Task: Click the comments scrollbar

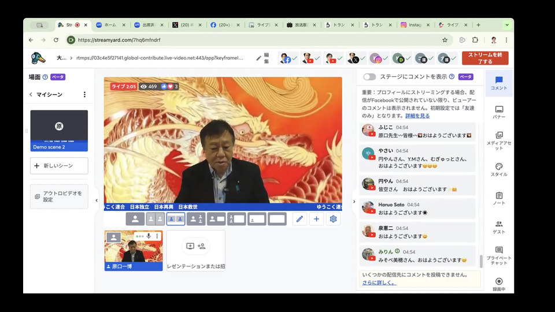Action: pos(481,261)
